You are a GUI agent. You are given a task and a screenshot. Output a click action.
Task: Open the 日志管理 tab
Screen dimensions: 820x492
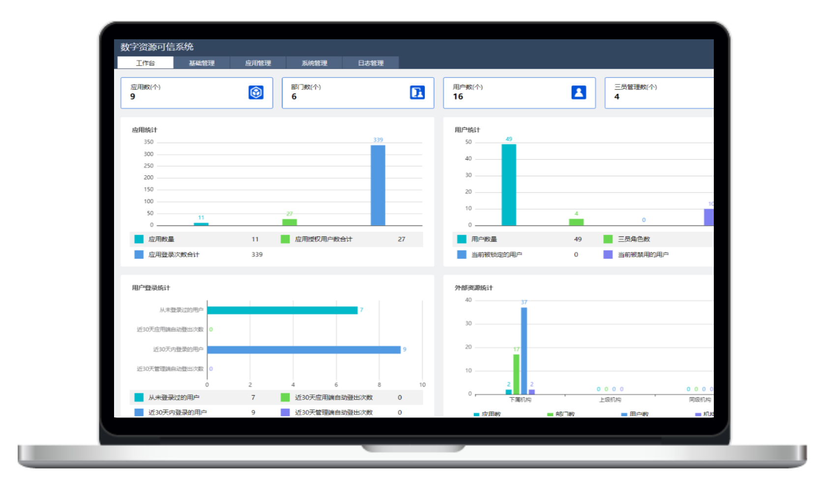pyautogui.click(x=371, y=63)
